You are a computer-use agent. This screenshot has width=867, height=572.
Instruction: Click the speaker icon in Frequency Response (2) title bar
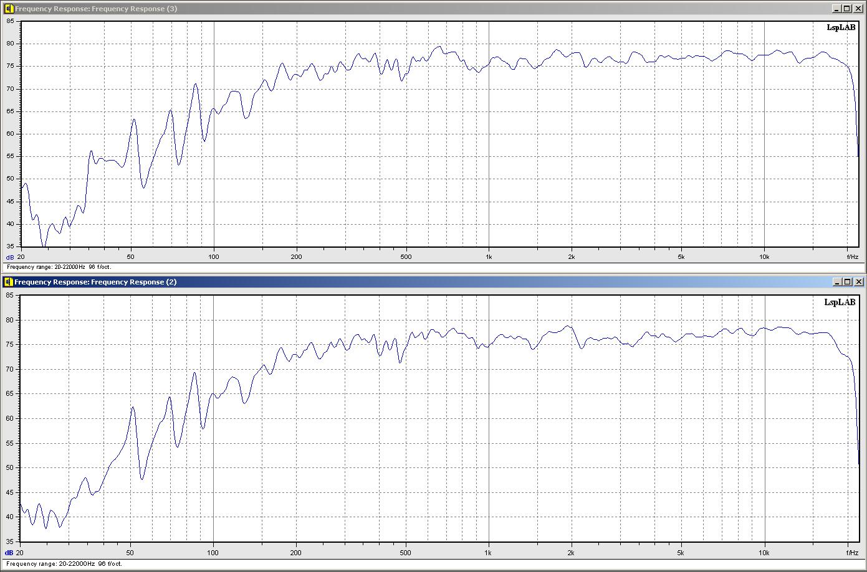(9, 282)
